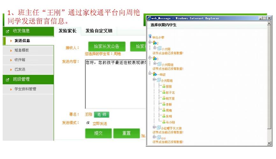
Task: Click the external-link icon beside 班级管理
Action: pyautogui.click(x=7, y=79)
